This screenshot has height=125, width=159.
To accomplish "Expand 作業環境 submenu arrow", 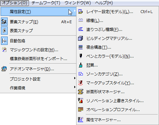I will click(x=75, y=87).
